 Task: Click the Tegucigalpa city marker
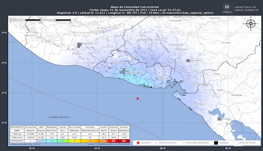[x=188, y=60]
